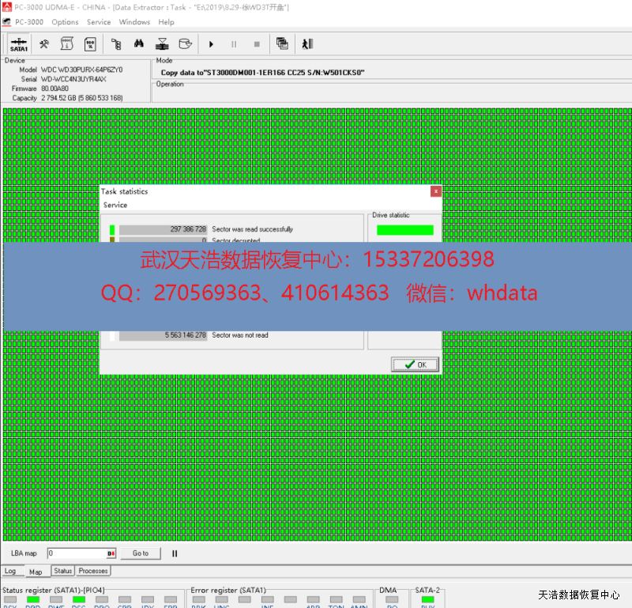Image resolution: width=632 pixels, height=608 pixels.
Task: Click the exit door icon in toolbar
Action: pyautogui.click(x=307, y=44)
